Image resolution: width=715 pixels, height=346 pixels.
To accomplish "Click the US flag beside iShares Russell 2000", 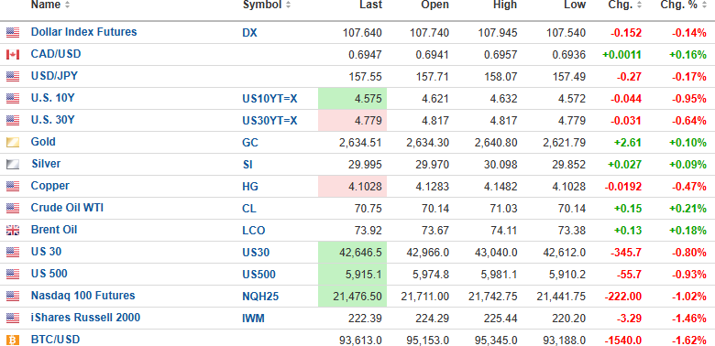I will [13, 319].
